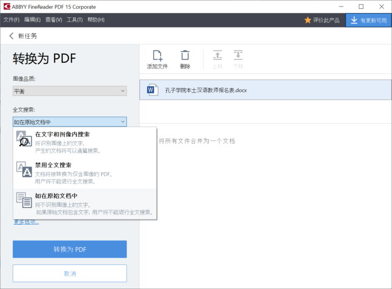The height and width of the screenshot is (289, 392).
Task: Choose 禁用全文搜索 from the list
Action: pos(85,173)
